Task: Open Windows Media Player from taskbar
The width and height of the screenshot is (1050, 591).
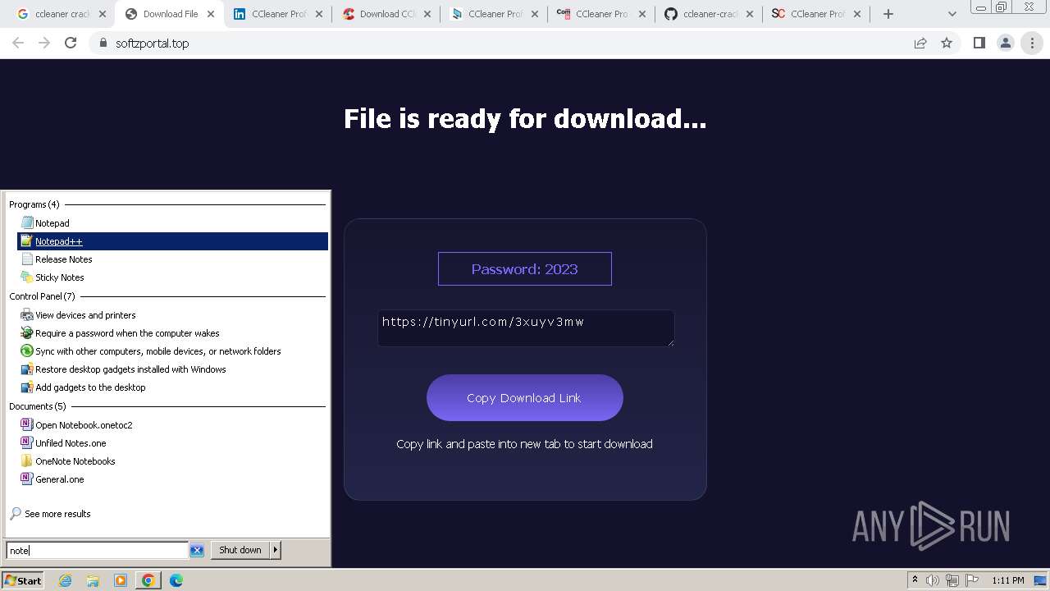Action: click(121, 580)
